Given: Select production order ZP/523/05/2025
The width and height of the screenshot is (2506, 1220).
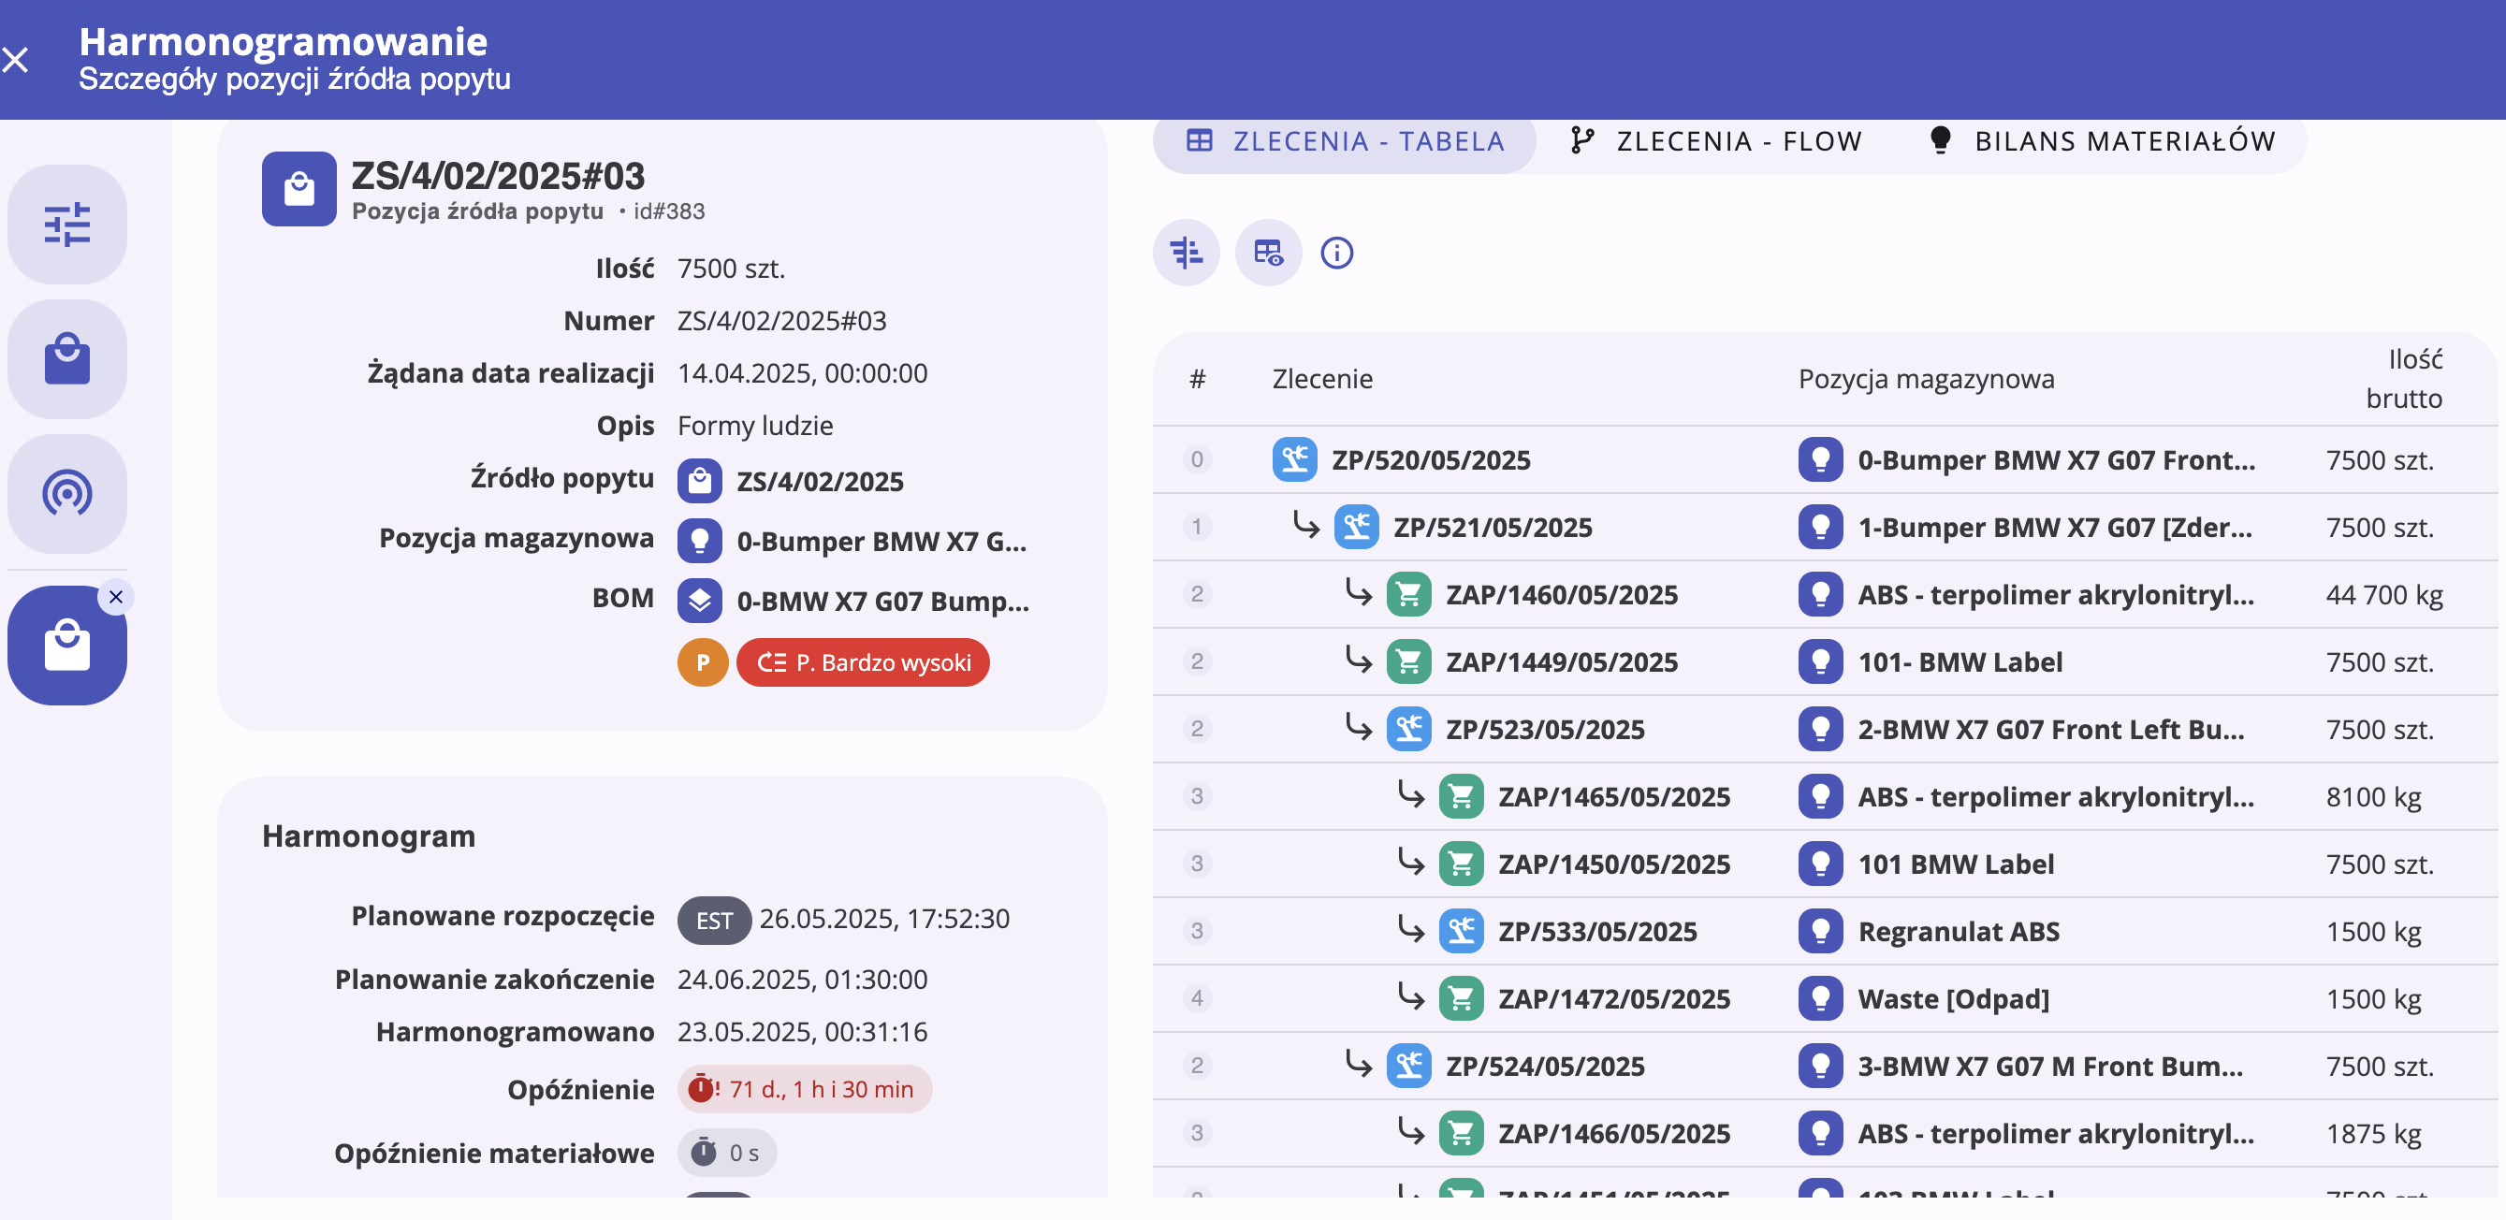Looking at the screenshot, I should 1544,730.
